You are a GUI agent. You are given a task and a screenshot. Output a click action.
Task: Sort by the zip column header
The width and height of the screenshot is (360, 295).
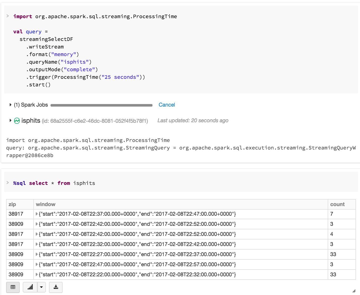[12, 204]
